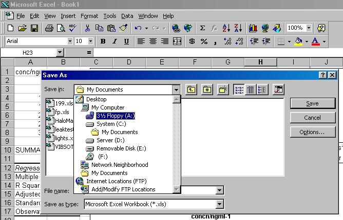The image size is (343, 220).
Task: Open Print Preview from toolbar
Action: tap(61, 28)
